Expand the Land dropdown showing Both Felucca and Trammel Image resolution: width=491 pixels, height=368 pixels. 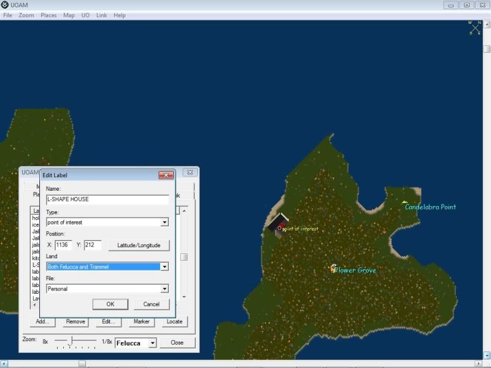pyautogui.click(x=164, y=267)
